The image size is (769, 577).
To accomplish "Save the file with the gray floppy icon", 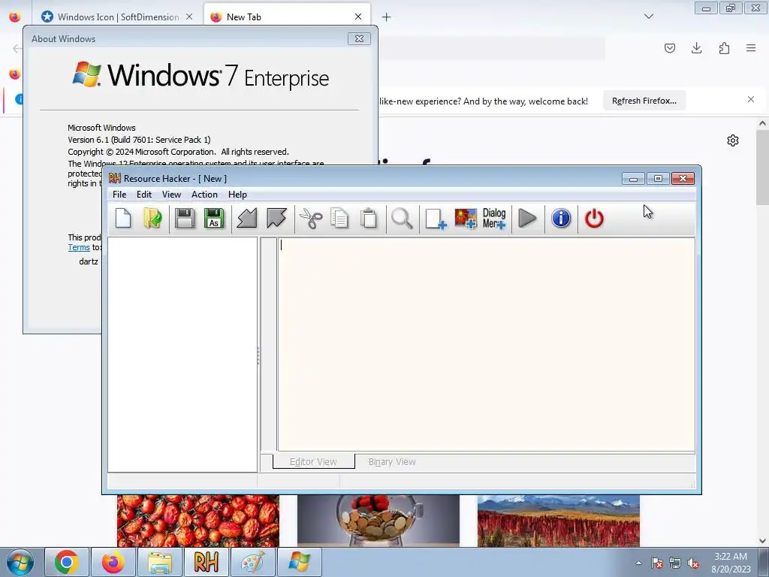I will (185, 219).
